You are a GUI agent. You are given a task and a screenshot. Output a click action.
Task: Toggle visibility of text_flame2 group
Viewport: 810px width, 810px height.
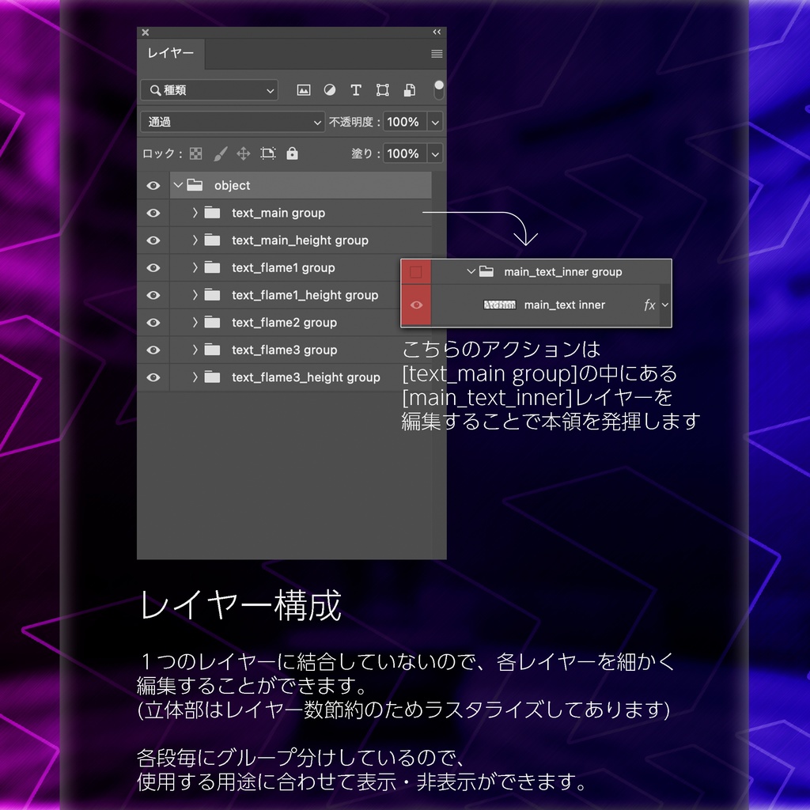tap(153, 322)
